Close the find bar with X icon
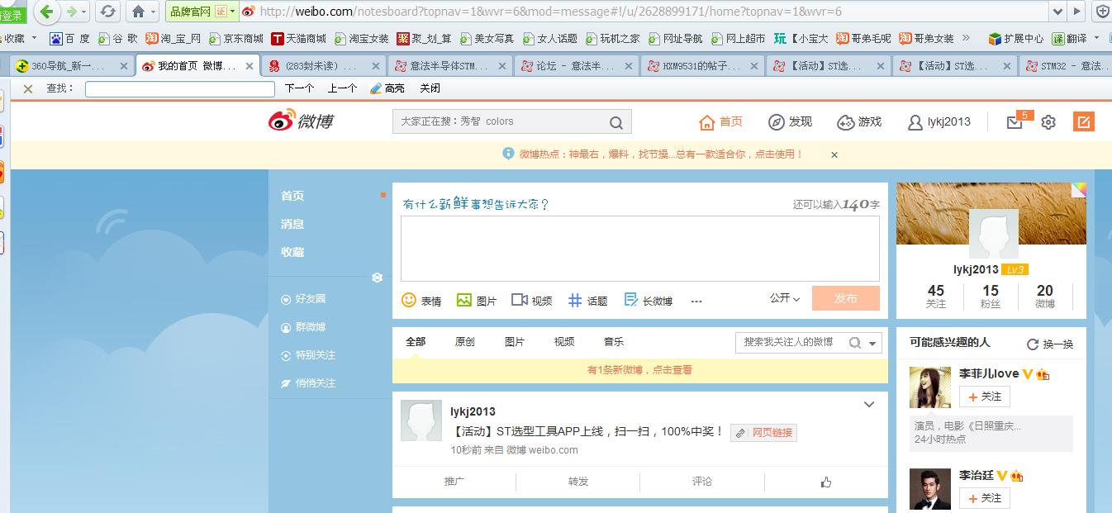Image resolution: width=1112 pixels, height=513 pixels. [27, 88]
